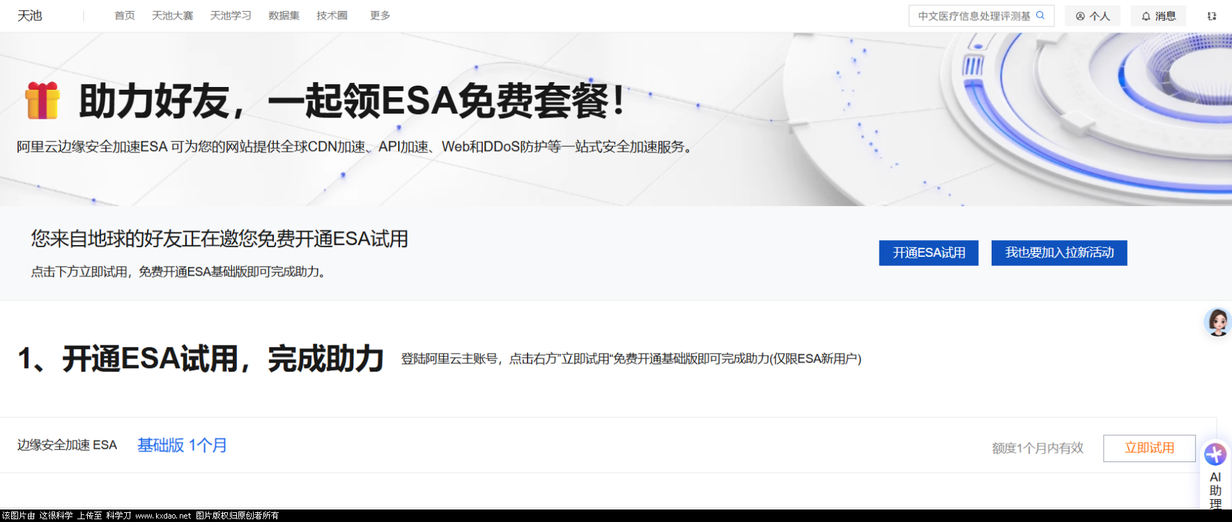
Task: Click the headline 助力好友，一起领ESA免费套餐！
Action: point(352,101)
